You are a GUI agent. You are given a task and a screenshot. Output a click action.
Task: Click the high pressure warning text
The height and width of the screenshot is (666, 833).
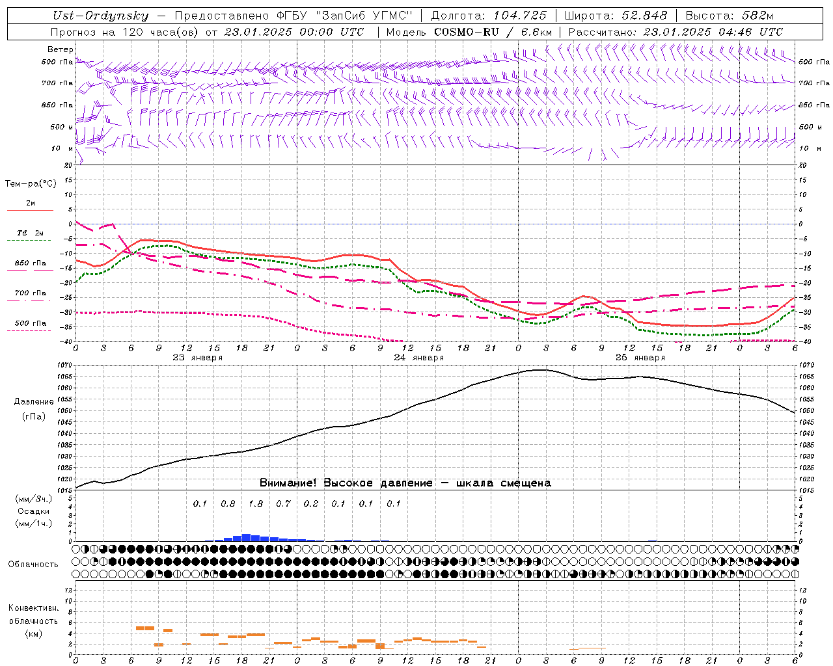(405, 483)
